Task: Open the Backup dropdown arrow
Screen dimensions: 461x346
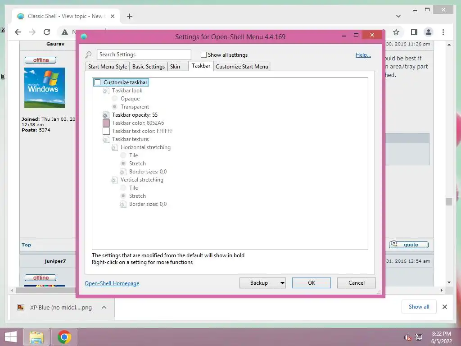Action: pos(282,283)
